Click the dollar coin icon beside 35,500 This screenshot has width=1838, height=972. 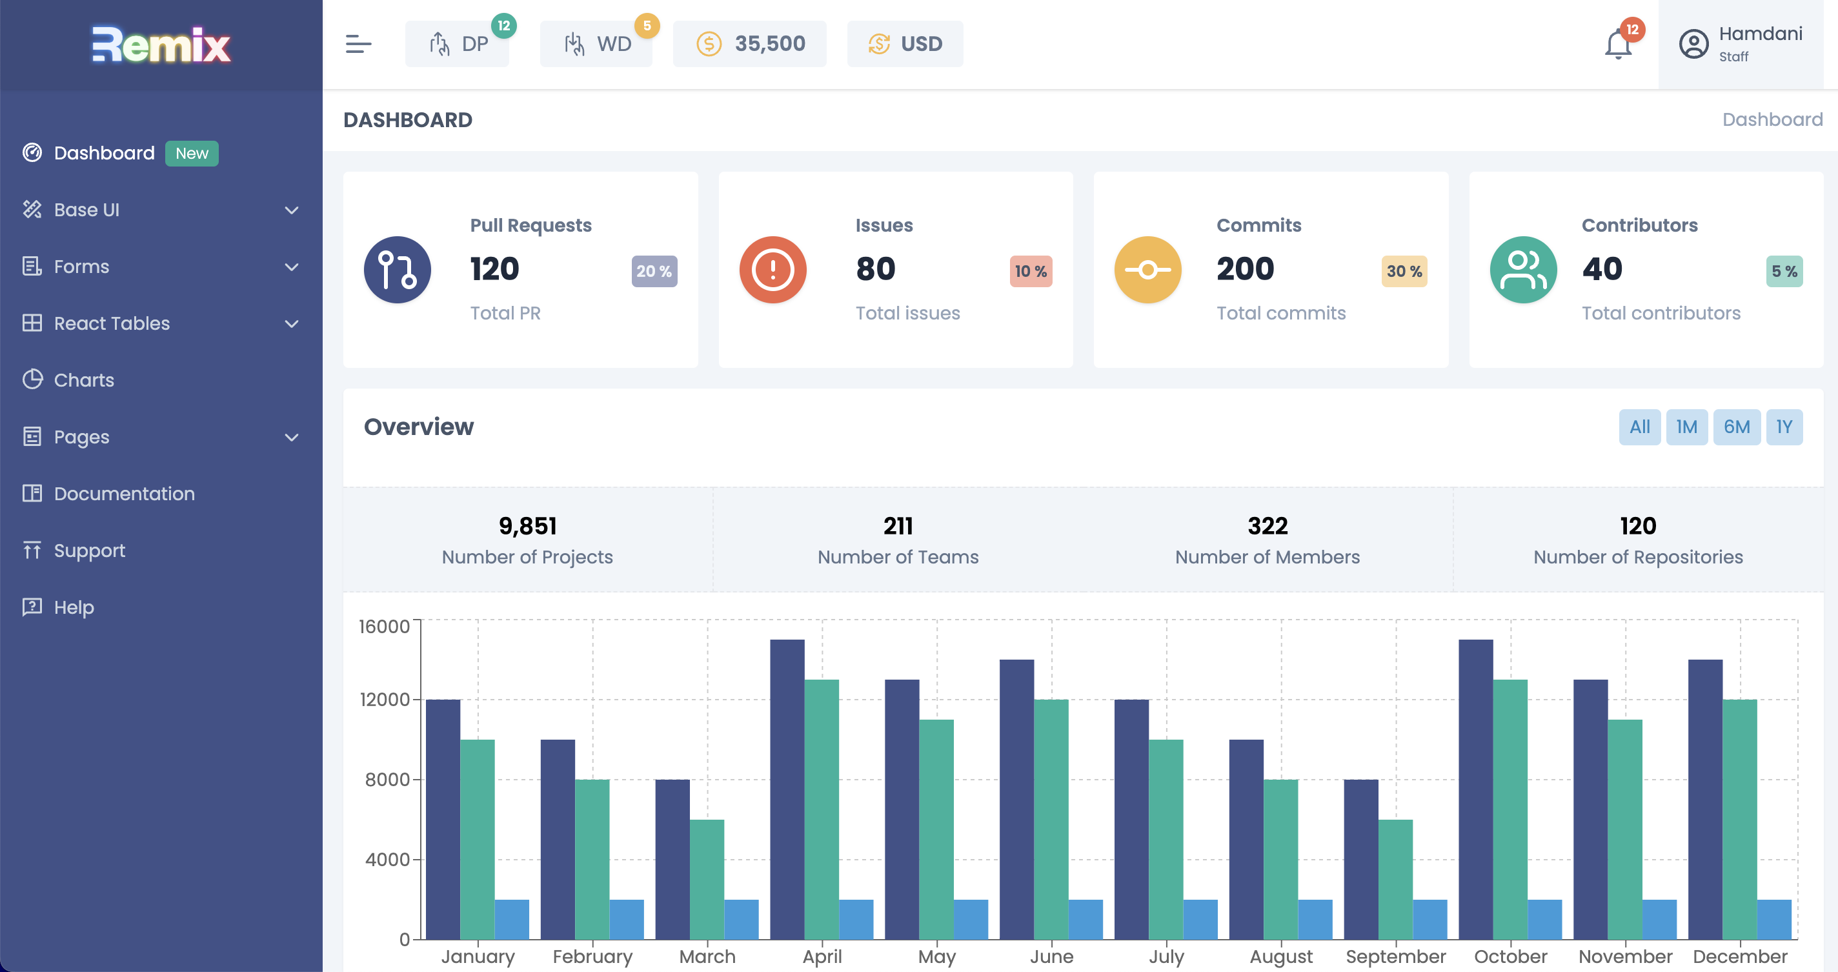click(709, 45)
